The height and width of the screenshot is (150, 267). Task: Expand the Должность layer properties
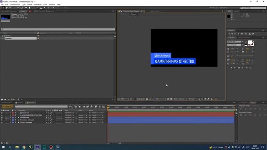coord(10,113)
